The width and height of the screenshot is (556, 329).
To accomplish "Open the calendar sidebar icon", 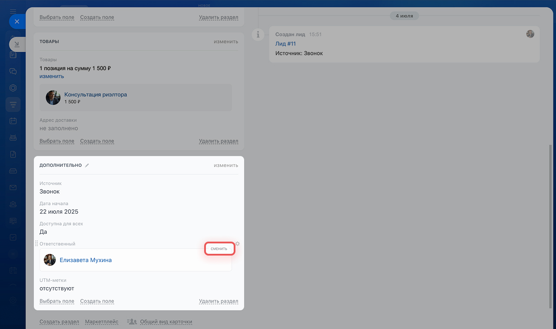I will tap(13, 121).
